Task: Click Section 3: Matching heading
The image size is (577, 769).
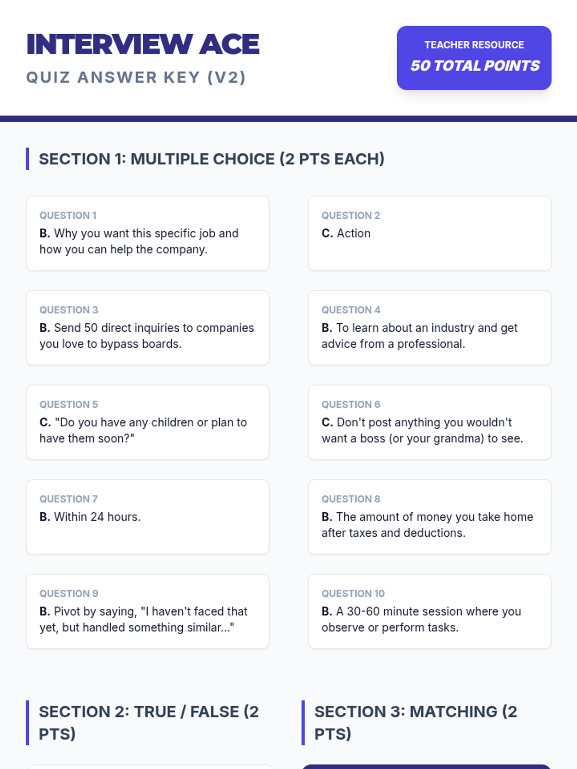Action: [x=416, y=722]
